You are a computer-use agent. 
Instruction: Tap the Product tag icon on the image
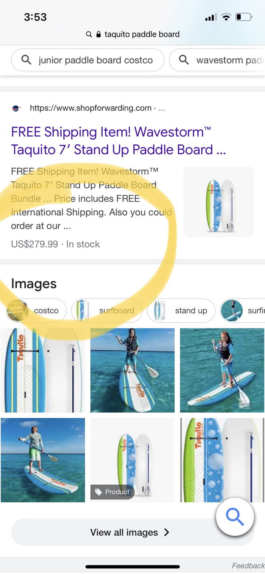99,492
